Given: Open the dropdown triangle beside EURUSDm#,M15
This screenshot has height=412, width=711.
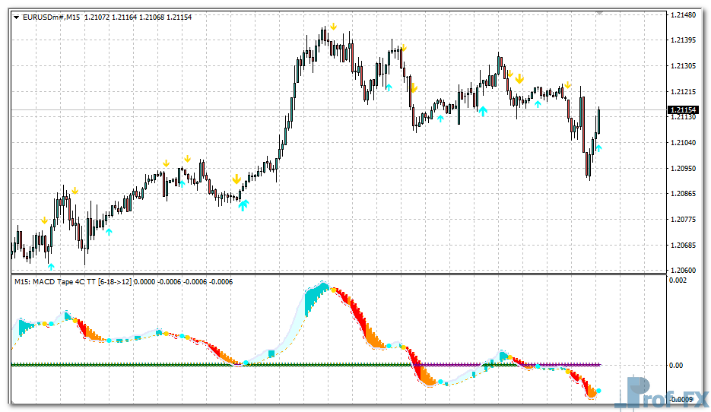Looking at the screenshot, I should (17, 17).
